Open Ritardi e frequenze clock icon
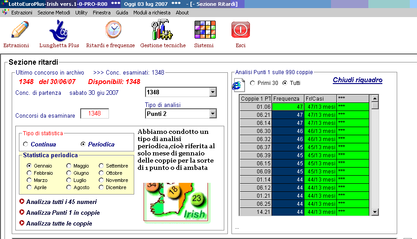The image size is (417, 239). [113, 29]
